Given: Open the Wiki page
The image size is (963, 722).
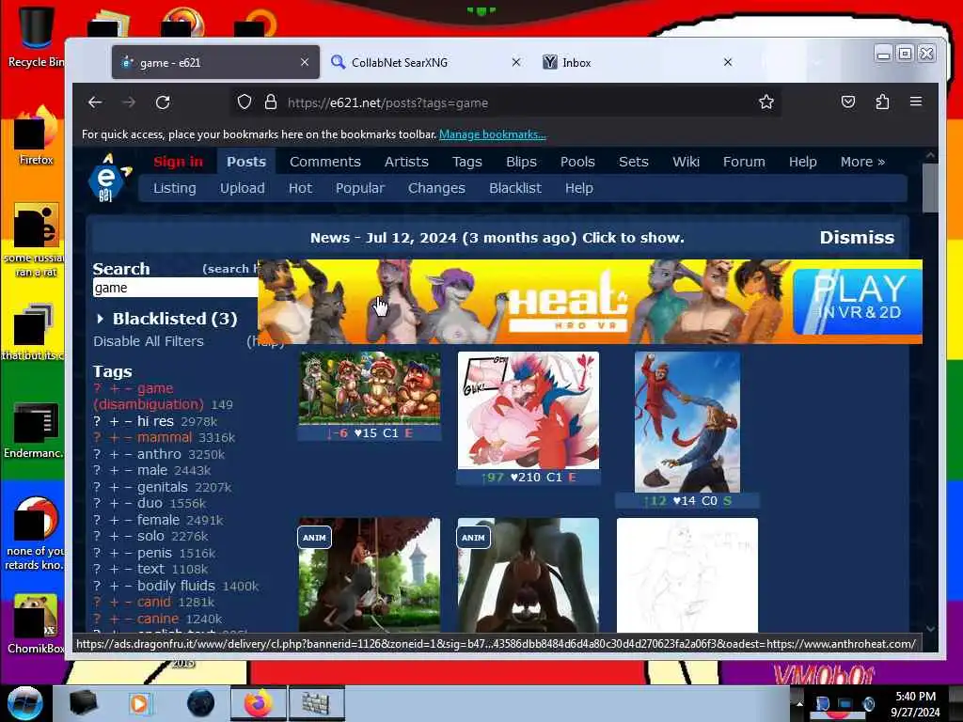Looking at the screenshot, I should pyautogui.click(x=686, y=162).
